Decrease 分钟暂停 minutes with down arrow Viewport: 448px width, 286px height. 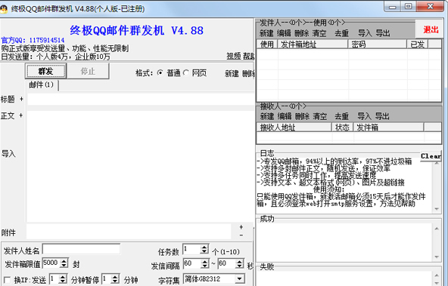point(116,281)
